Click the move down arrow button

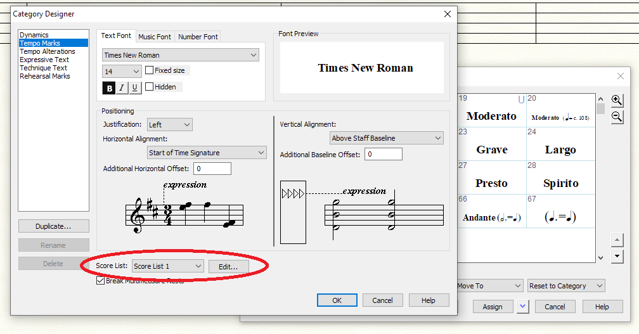point(617,256)
